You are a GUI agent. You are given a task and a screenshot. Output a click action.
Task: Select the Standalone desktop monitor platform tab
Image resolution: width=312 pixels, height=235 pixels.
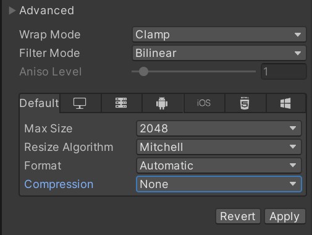pos(80,103)
